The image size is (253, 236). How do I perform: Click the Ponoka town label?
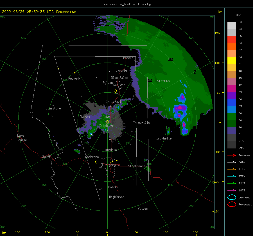pyautogui.click(x=128, y=58)
